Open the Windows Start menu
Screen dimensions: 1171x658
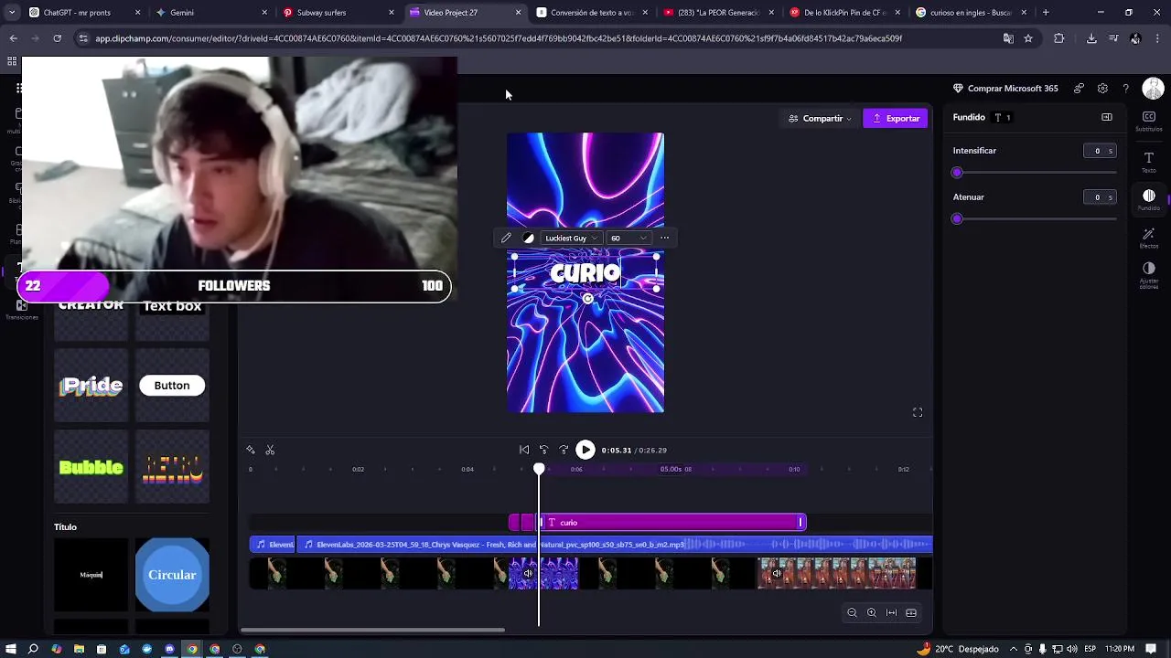pyautogui.click(x=11, y=649)
